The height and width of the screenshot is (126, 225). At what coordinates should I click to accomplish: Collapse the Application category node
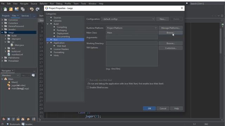[x=48, y=43]
